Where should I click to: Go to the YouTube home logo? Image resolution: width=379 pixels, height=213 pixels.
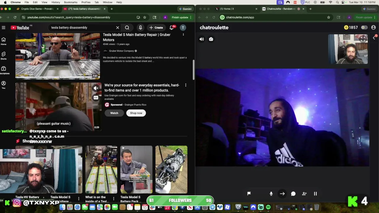click(x=20, y=28)
